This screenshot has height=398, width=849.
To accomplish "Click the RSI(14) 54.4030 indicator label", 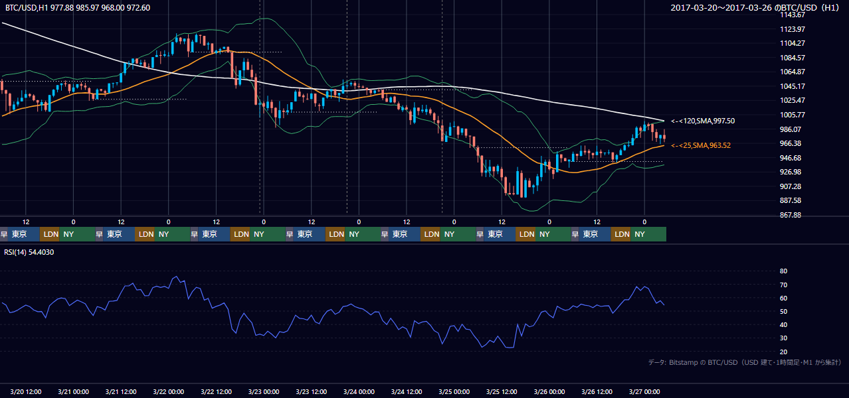I will [x=29, y=252].
